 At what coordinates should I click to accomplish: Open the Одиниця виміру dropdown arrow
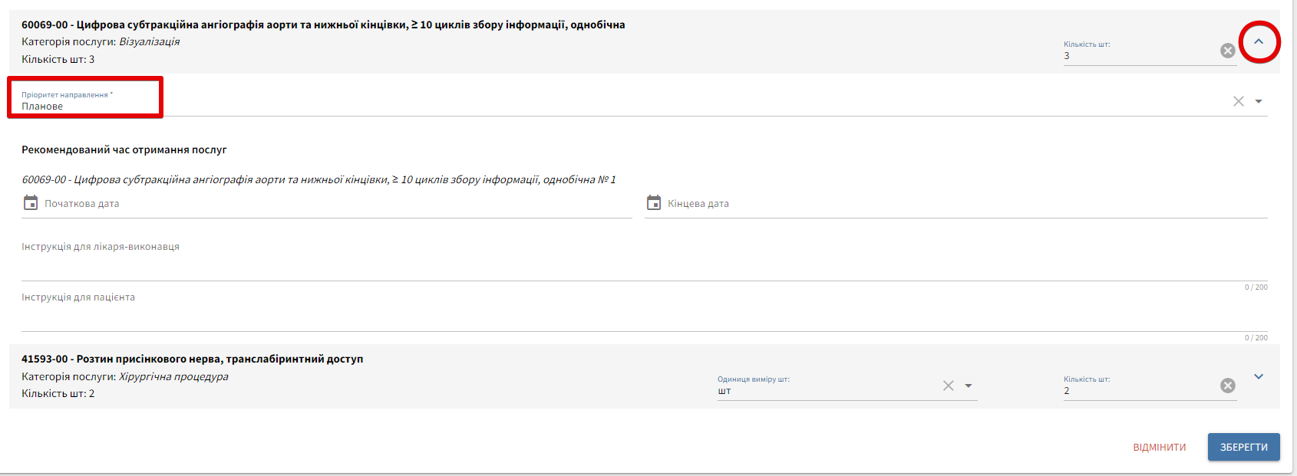[969, 386]
